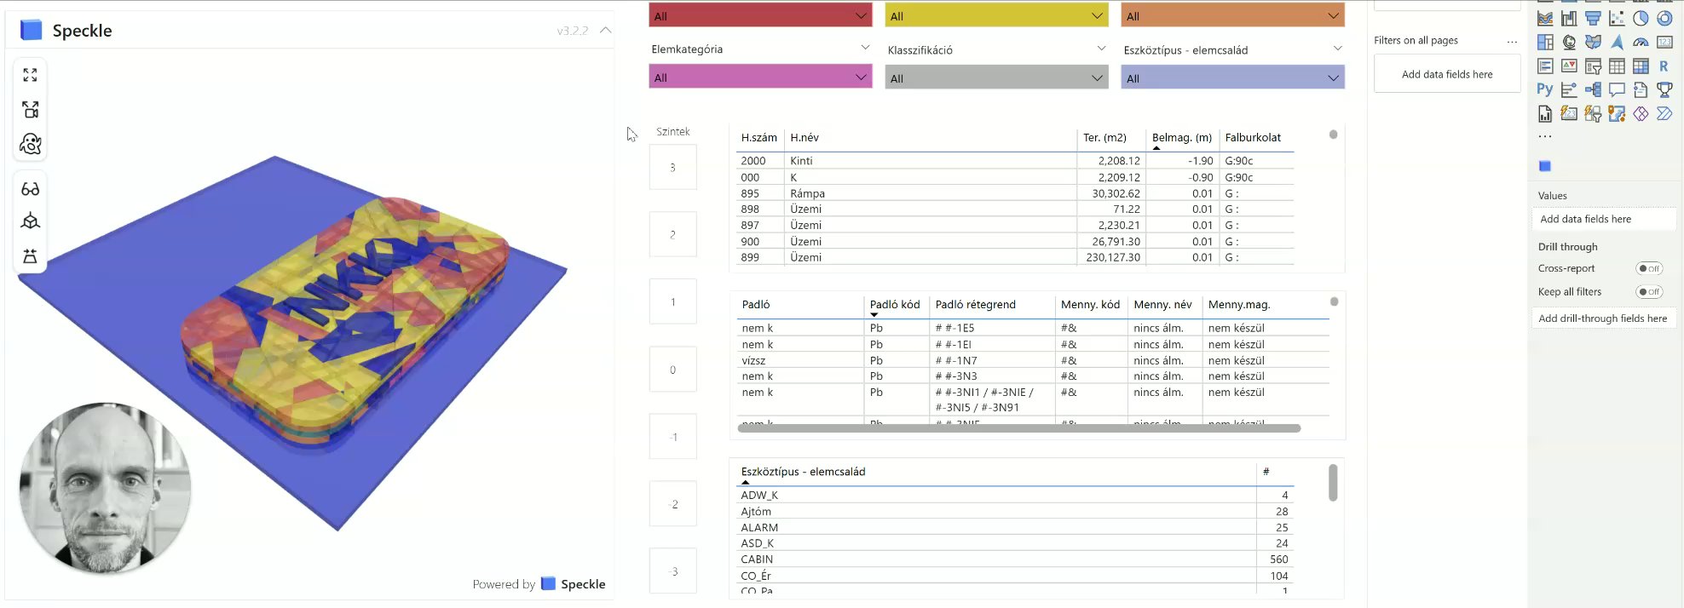Screen dimensions: 1684x608
Task: Sort by Padló rétegrend column header
Action: [x=975, y=304]
